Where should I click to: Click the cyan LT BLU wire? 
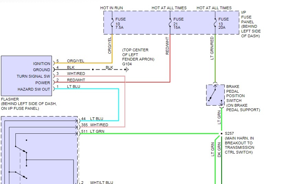point(118,104)
